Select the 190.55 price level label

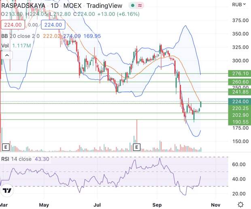coord(240,122)
